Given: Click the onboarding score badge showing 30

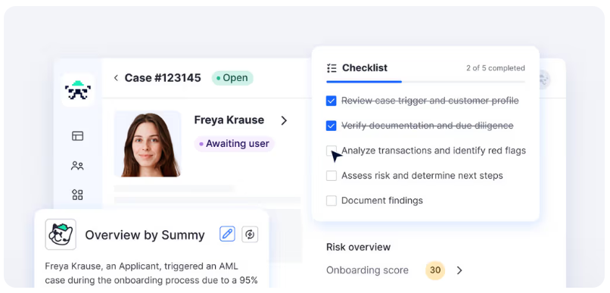Looking at the screenshot, I should click(435, 270).
